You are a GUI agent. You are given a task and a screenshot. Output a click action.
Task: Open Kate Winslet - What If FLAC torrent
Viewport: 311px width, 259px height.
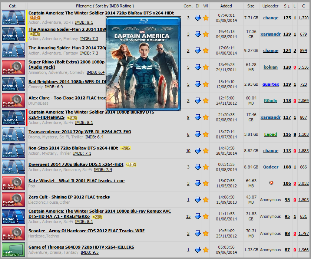coord(77,181)
